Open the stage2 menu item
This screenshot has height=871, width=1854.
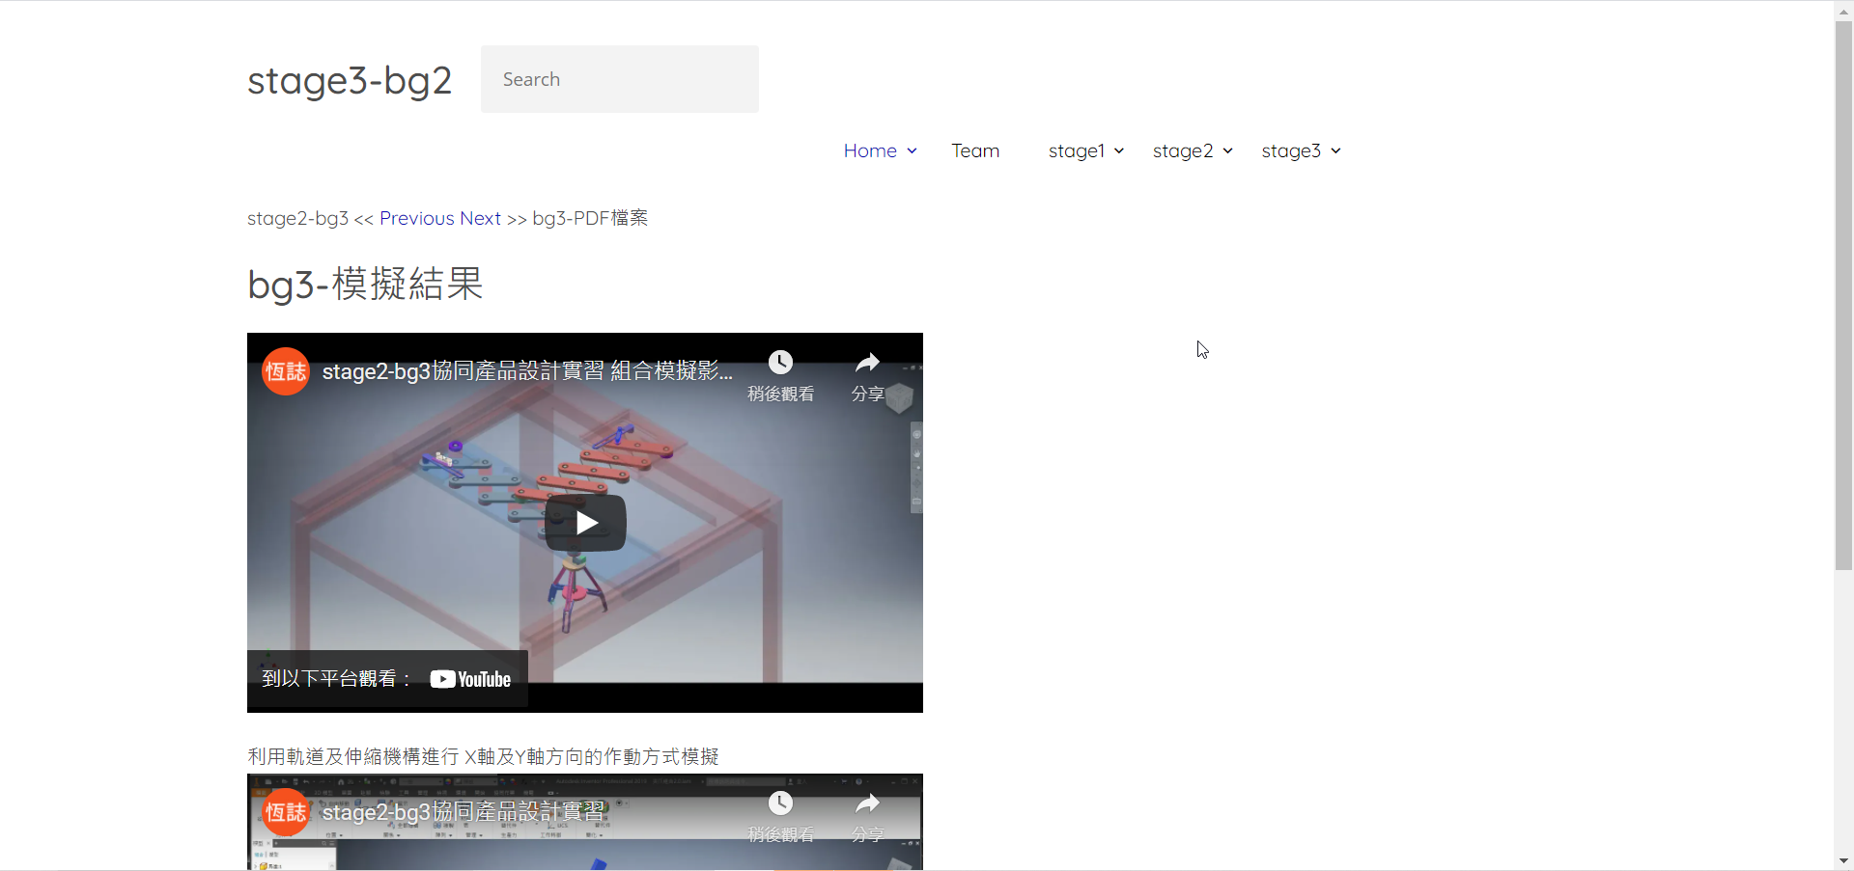click(1183, 151)
